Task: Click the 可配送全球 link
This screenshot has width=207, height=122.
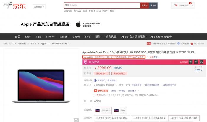Action: tap(136, 85)
